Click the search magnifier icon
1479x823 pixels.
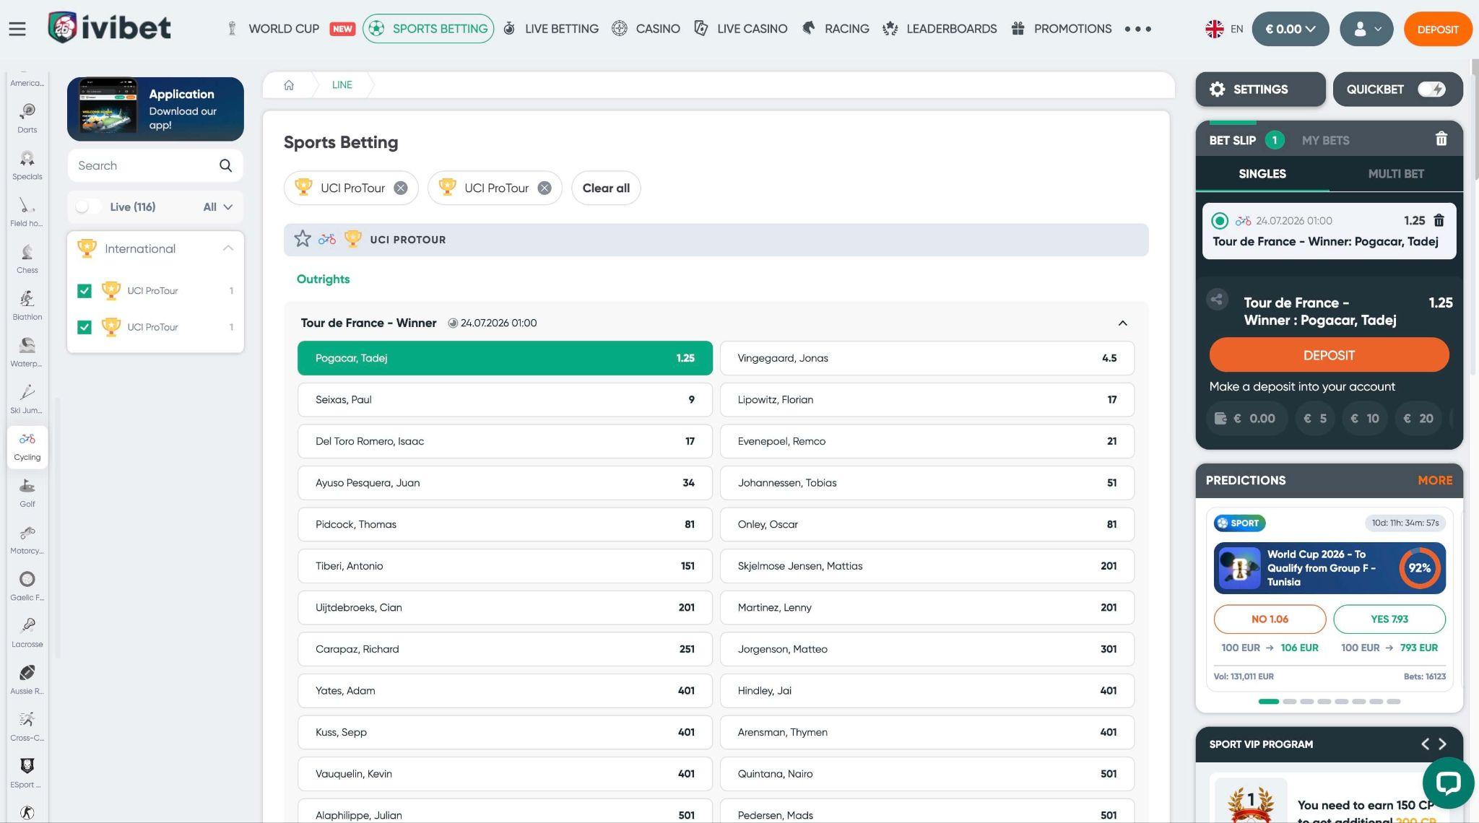pos(225,165)
